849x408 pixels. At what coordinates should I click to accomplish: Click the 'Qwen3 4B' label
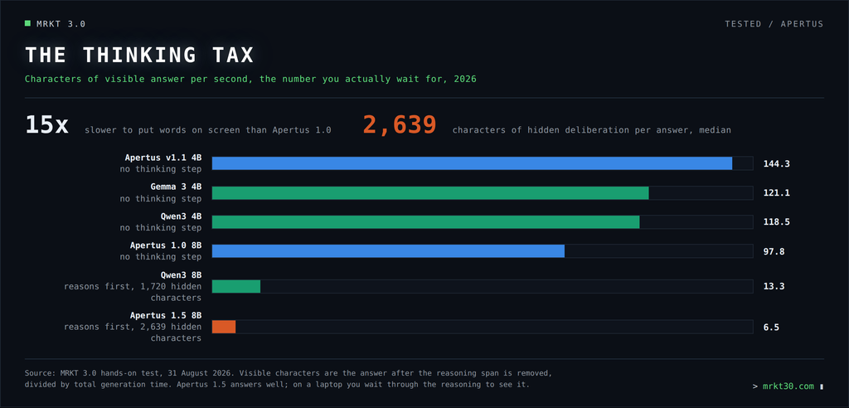point(181,216)
